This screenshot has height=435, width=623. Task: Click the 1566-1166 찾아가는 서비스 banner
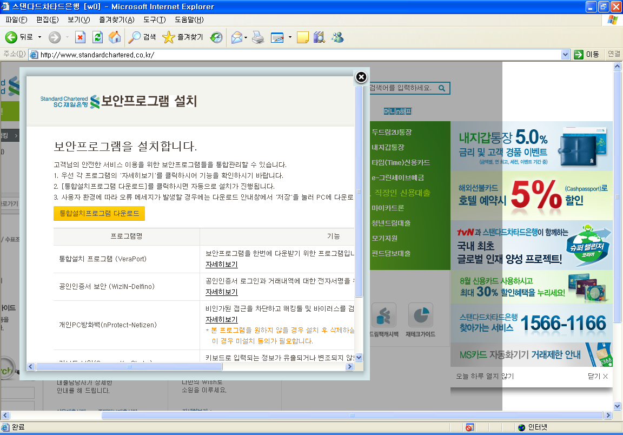(532, 323)
